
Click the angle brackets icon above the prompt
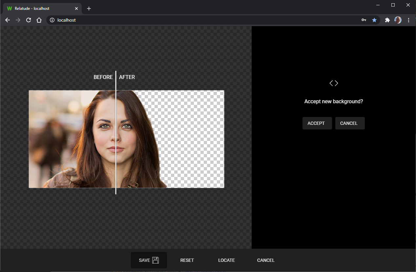tap(334, 83)
